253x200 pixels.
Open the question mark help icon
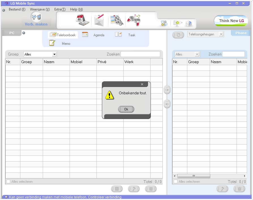tap(189, 24)
